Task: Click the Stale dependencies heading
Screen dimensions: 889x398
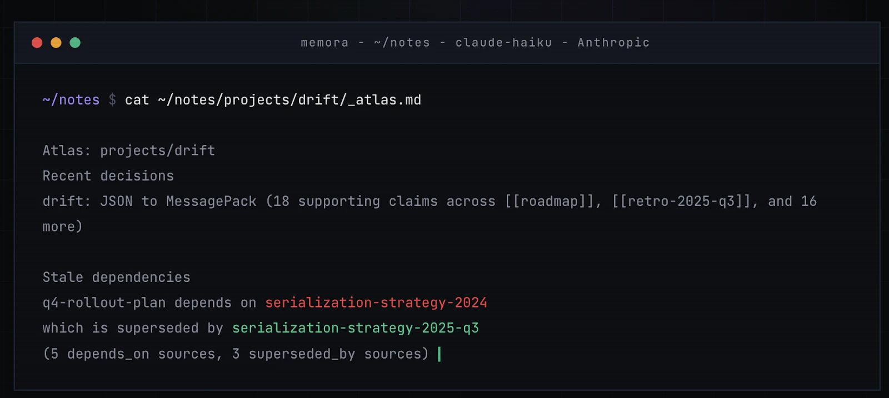Action: [x=117, y=278]
